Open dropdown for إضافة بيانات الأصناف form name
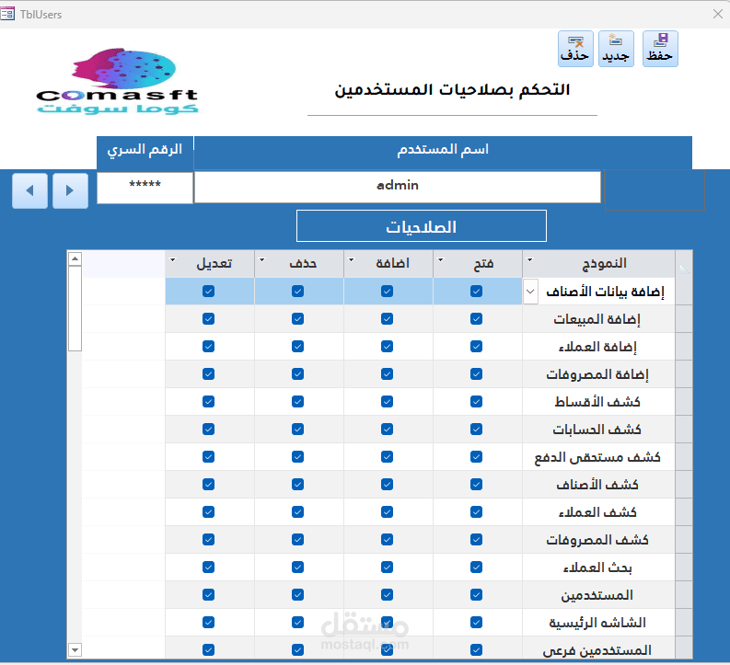Screen dimensions: 730x665 click(530, 292)
